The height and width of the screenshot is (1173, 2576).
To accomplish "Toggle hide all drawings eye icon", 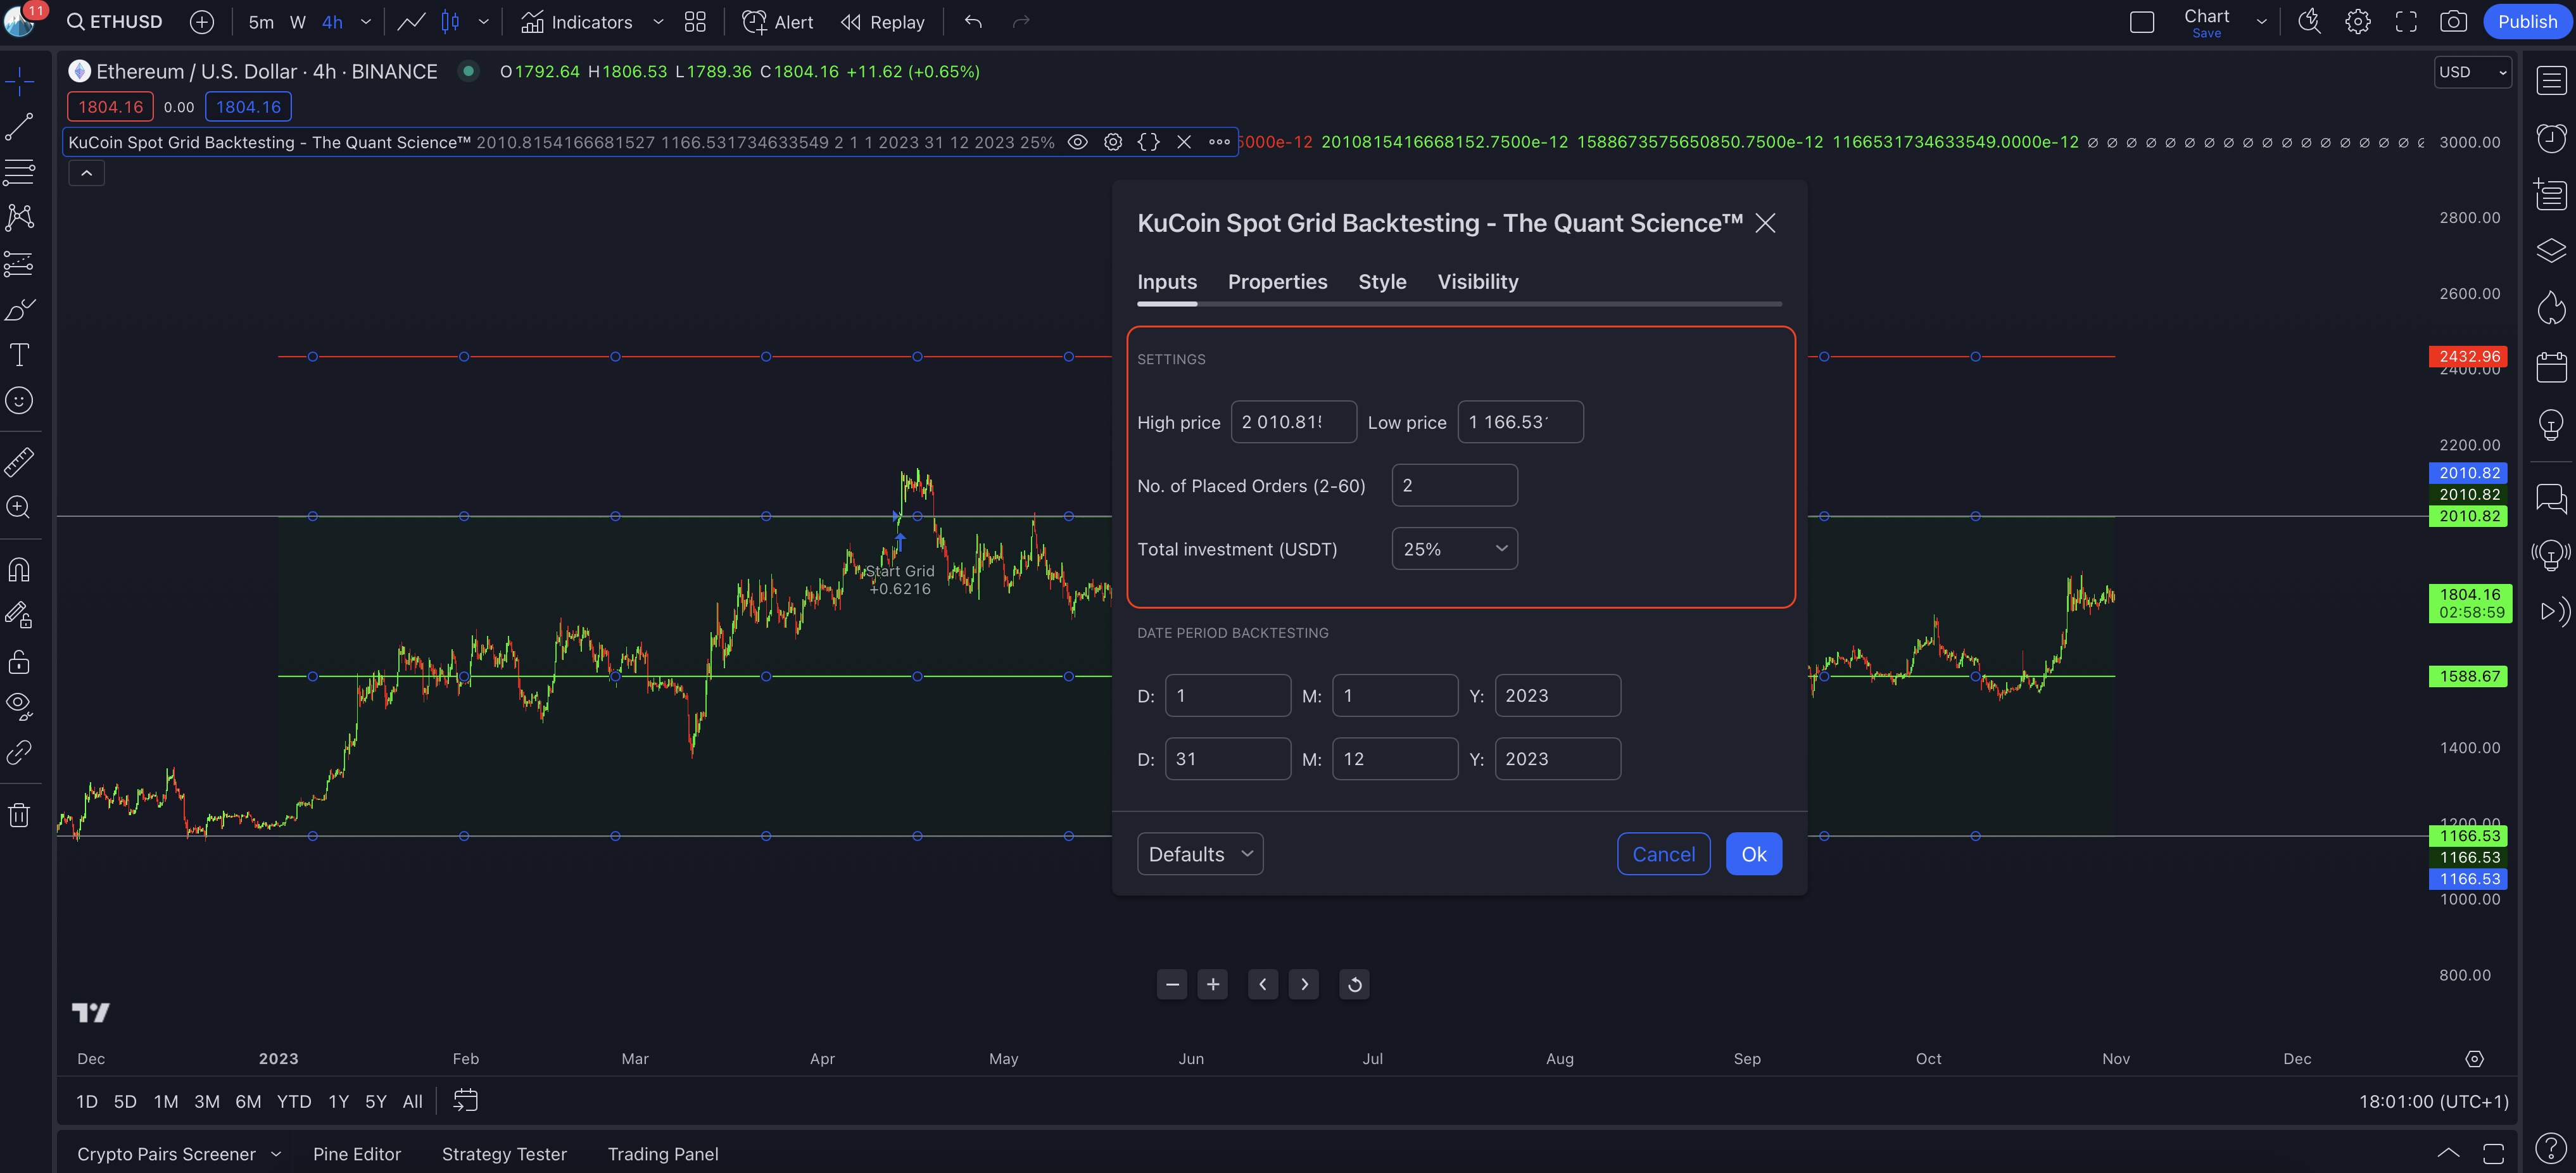I will (x=19, y=706).
